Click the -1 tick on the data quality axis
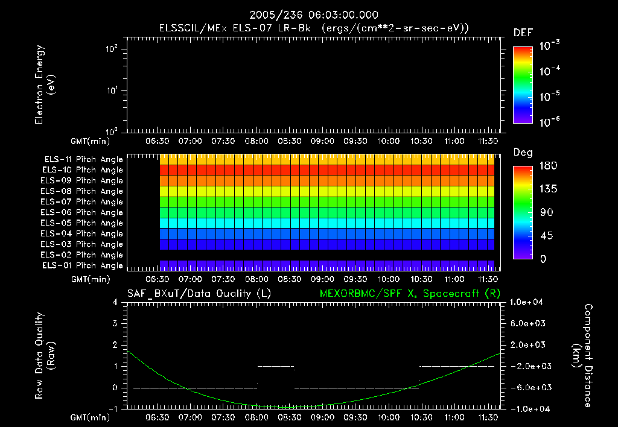The width and height of the screenshot is (618, 427). pos(113,409)
